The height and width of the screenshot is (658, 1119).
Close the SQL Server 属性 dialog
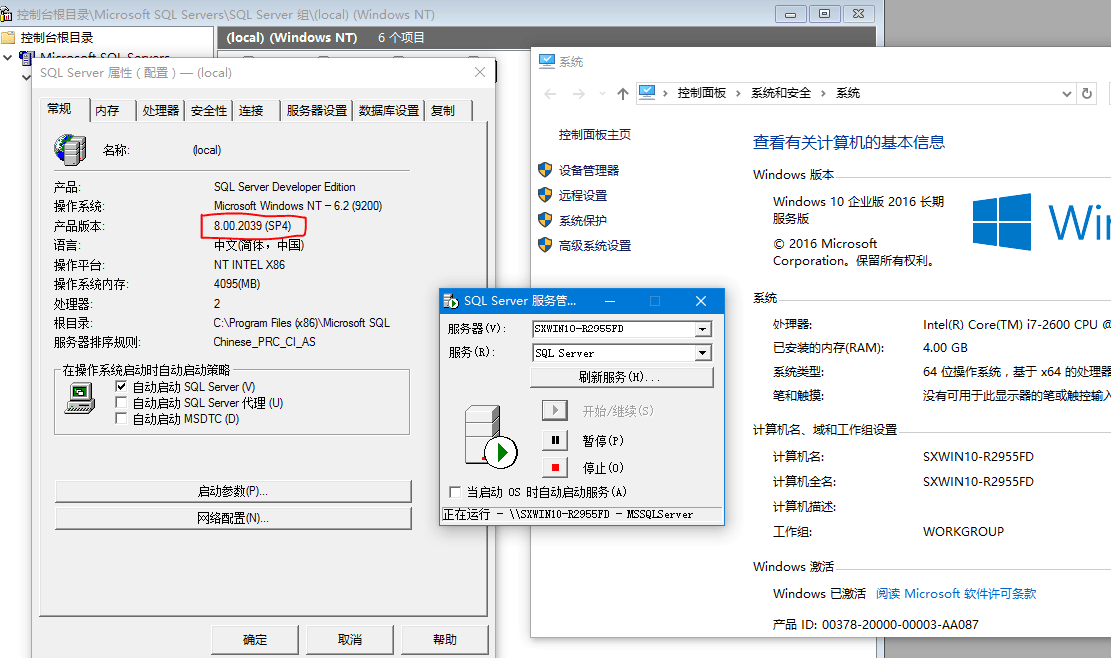click(480, 72)
